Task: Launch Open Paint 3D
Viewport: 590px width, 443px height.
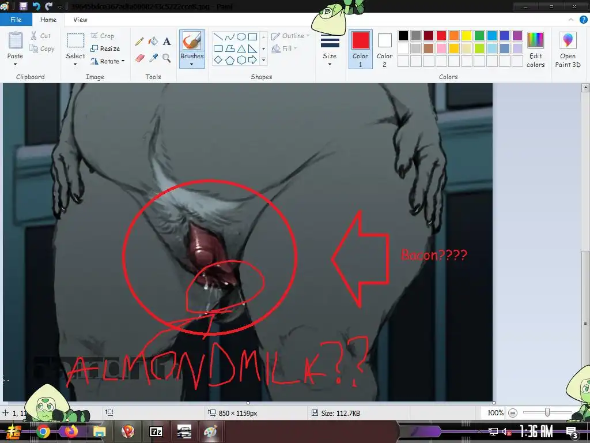Action: pos(568,50)
